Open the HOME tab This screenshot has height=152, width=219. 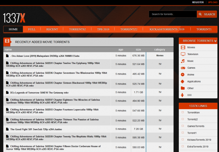(13, 29)
